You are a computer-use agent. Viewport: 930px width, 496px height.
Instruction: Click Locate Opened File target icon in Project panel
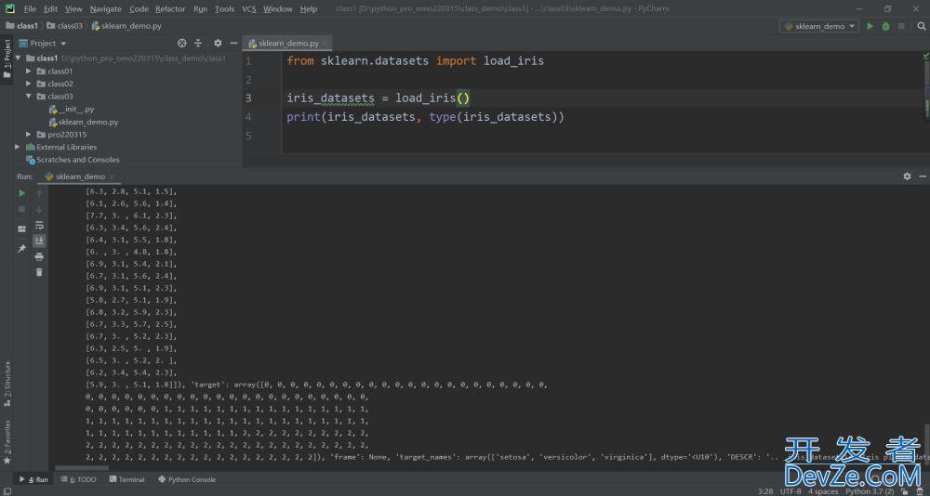pos(182,43)
